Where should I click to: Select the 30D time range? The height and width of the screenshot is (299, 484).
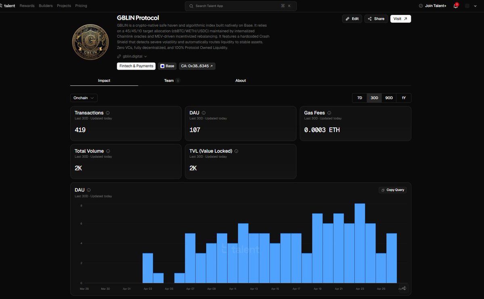pos(374,98)
